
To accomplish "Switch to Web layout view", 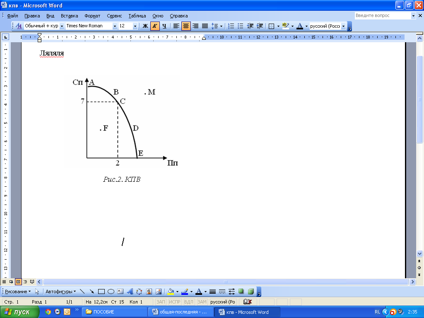I will 11,282.
